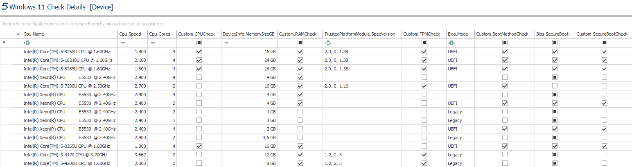Image resolution: width=632 pixels, height=167 pixels.
Task: Select the 12 GB memory cell
Action: pos(249,155)
